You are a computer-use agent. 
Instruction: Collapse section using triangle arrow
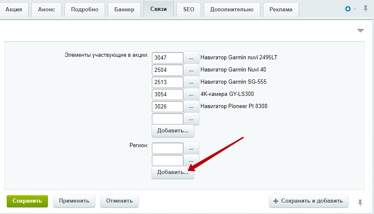pos(360,31)
